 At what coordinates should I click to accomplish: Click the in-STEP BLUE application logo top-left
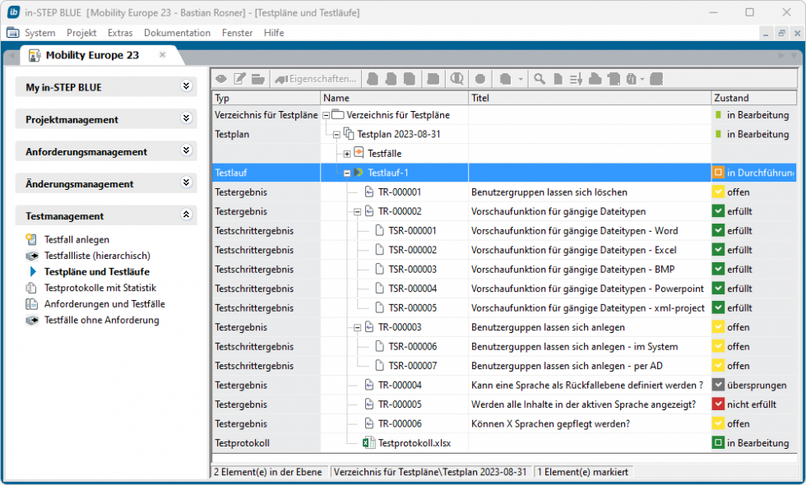pyautogui.click(x=14, y=12)
